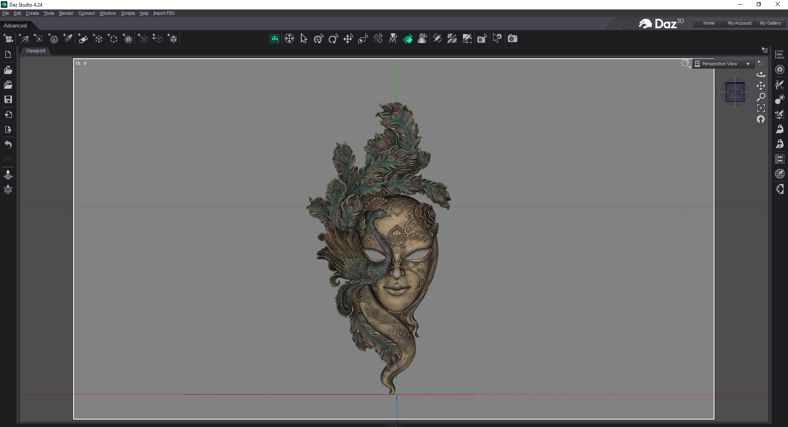
Task: Choose the Scale tool
Action: pyautogui.click(x=363, y=39)
